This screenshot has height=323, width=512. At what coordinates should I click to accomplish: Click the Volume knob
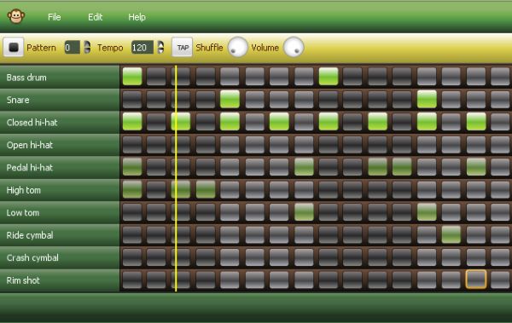click(x=294, y=47)
